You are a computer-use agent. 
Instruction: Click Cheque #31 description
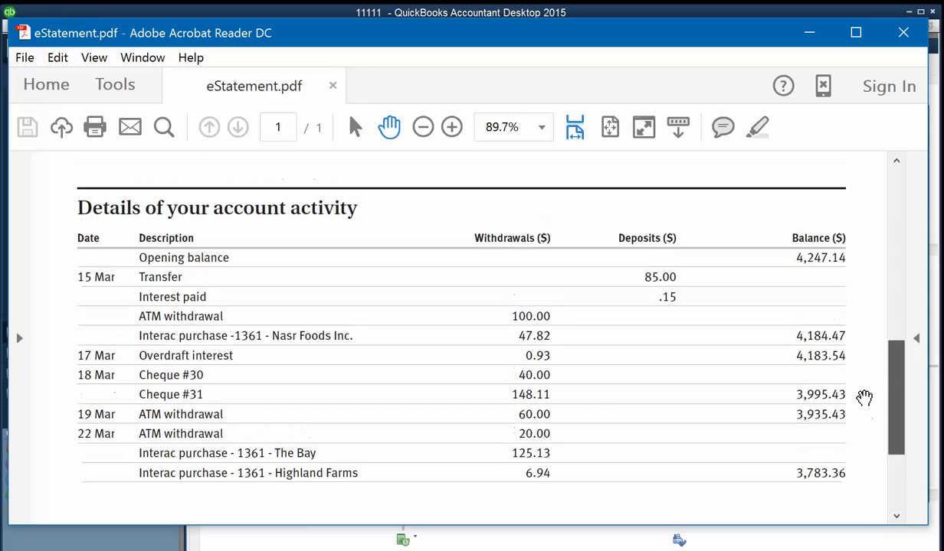click(171, 395)
